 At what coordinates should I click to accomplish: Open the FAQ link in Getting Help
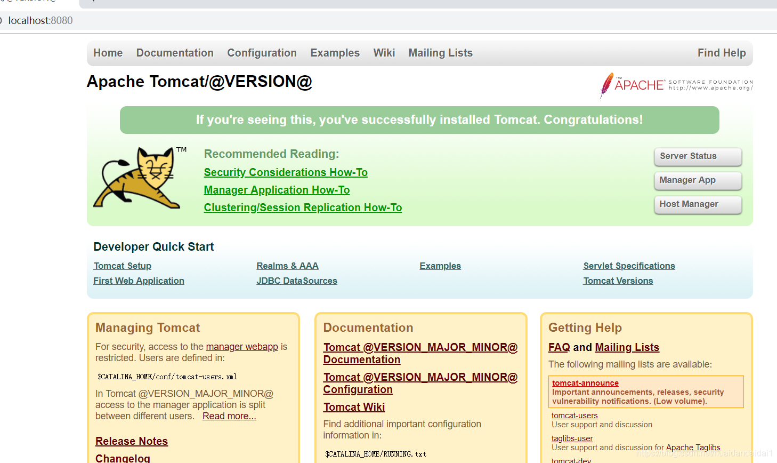tap(559, 347)
